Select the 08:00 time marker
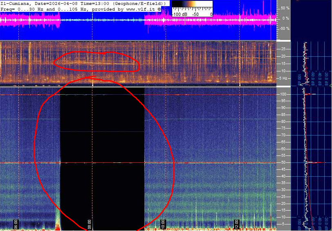Screen dimensions: 332x231 coord(89,224)
